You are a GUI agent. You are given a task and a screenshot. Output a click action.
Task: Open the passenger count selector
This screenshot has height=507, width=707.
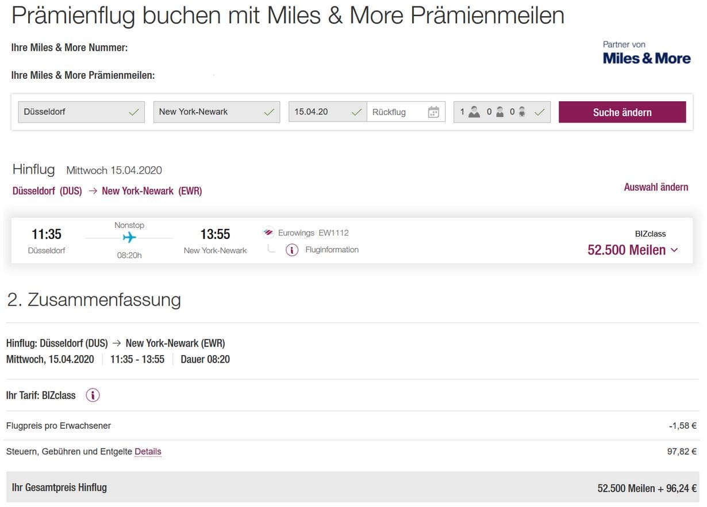coord(502,112)
